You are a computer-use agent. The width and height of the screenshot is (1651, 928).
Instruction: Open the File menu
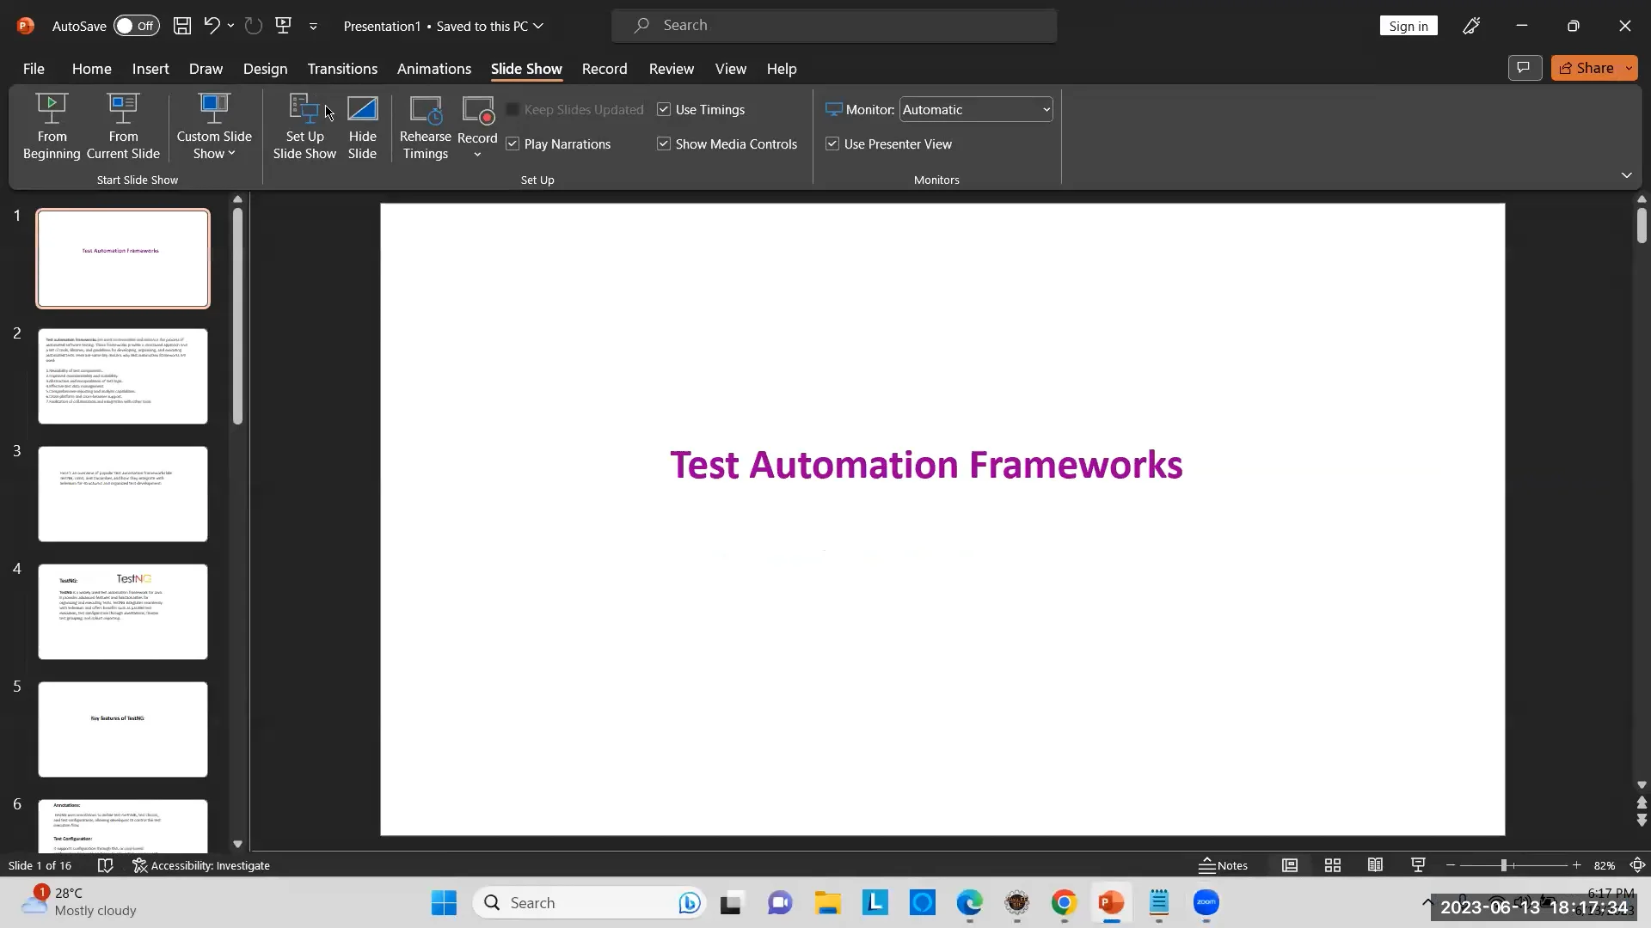pyautogui.click(x=34, y=69)
